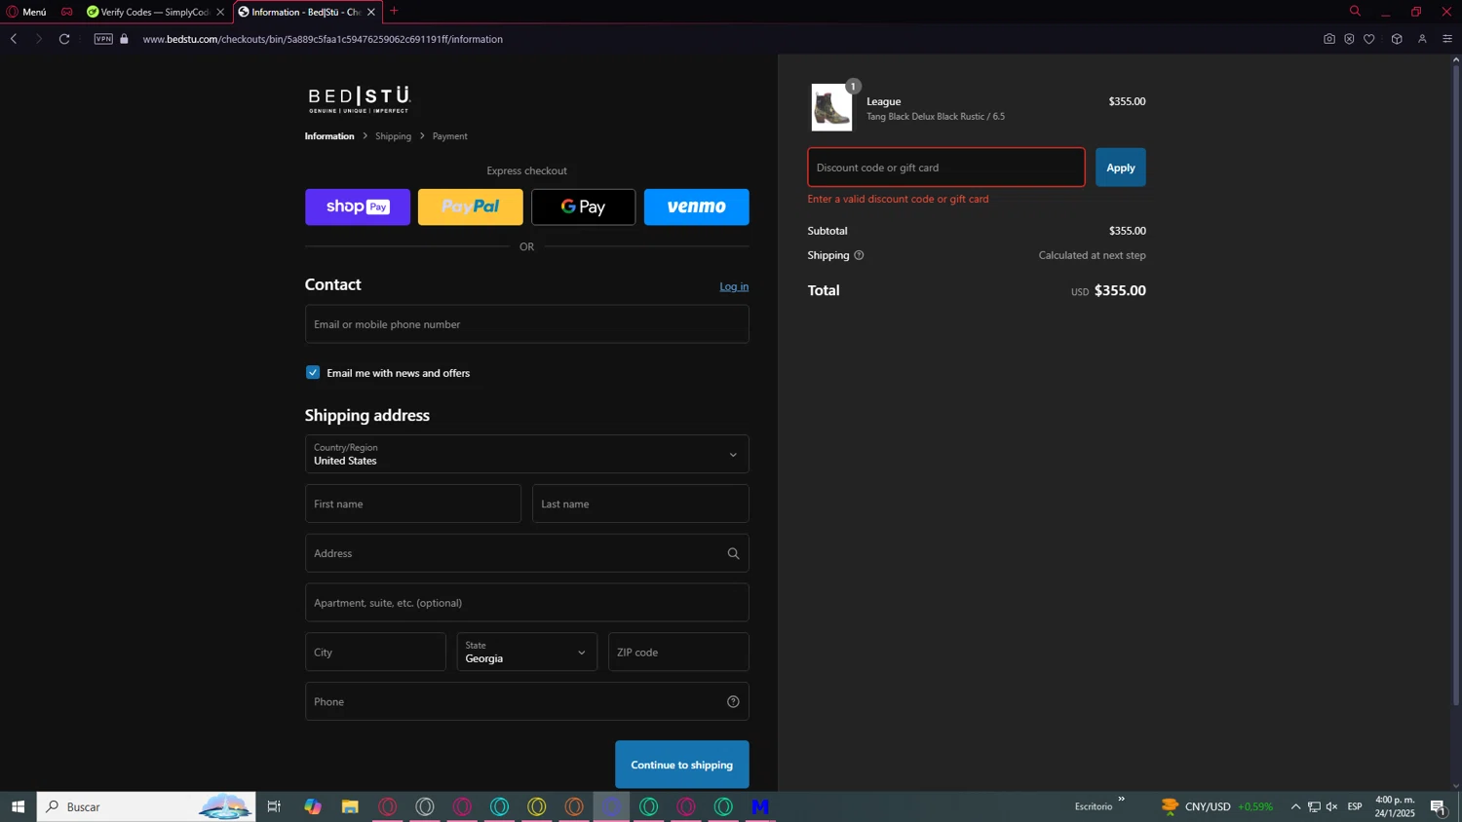
Task: Check out with PayPal
Action: tap(471, 206)
